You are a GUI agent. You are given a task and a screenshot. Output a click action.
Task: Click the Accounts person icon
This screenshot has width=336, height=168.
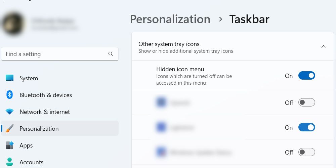[9, 162]
